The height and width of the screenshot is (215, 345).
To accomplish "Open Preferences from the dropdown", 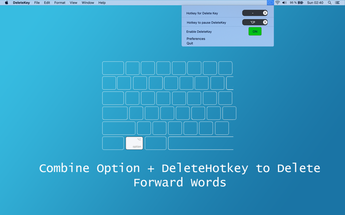I will point(196,39).
